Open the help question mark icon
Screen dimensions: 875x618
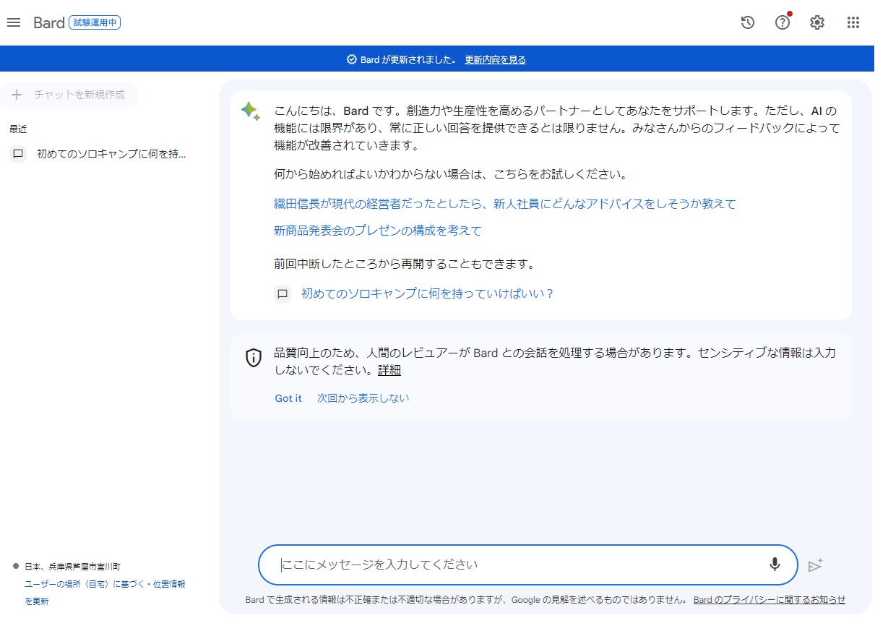click(x=783, y=22)
